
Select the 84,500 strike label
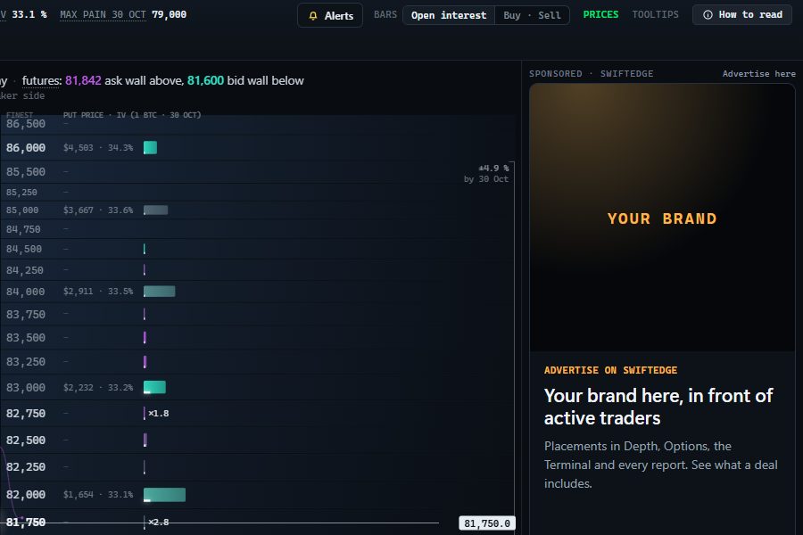pyautogui.click(x=24, y=249)
